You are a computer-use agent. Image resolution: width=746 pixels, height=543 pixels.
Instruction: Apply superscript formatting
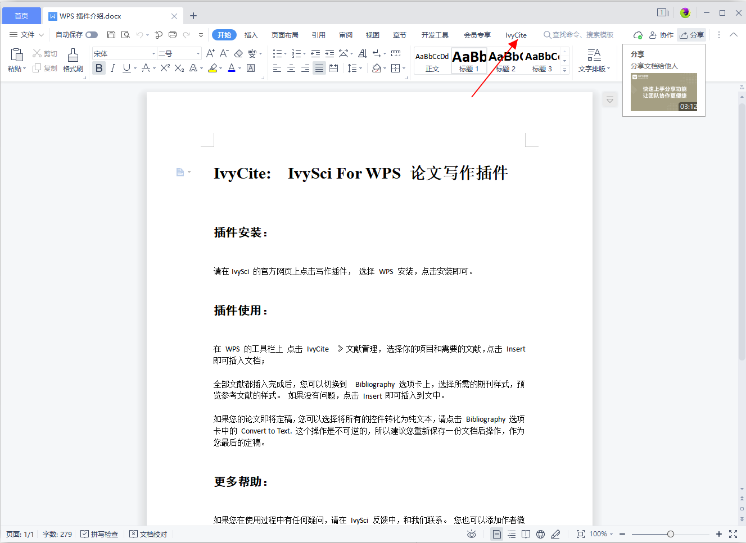[165, 68]
